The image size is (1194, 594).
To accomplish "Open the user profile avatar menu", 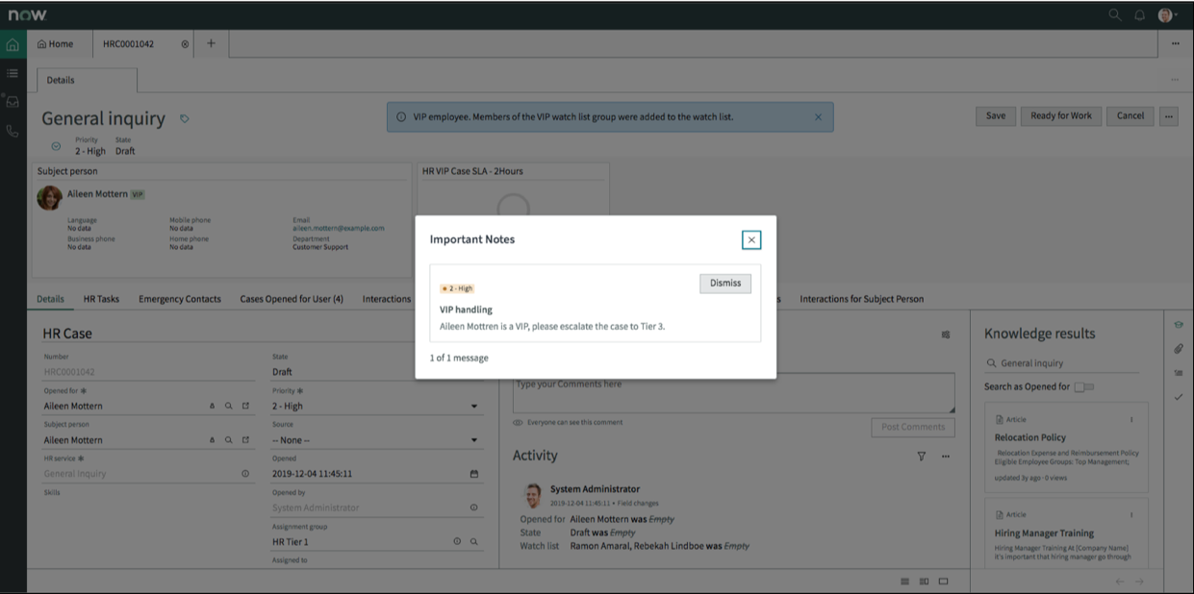I will click(1166, 15).
